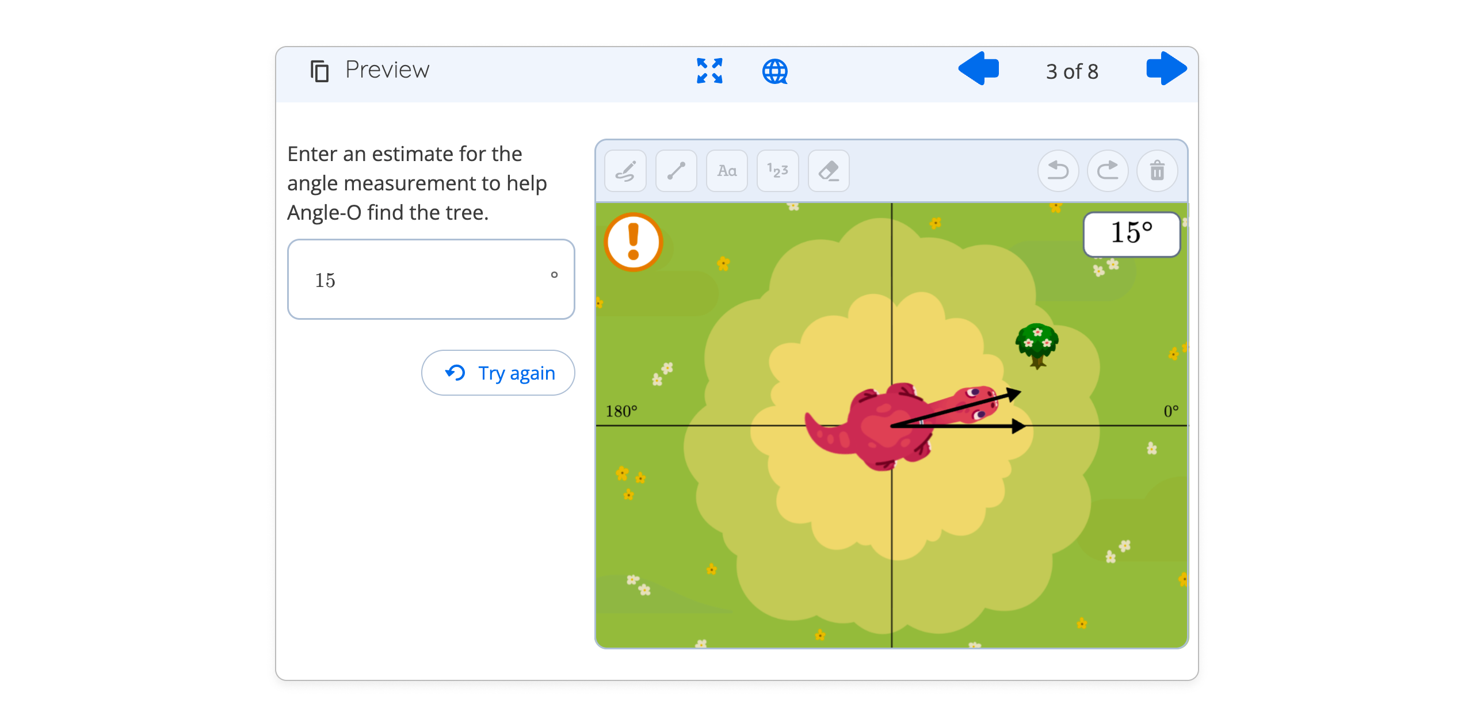
Task: Click the "0°" axis label
Action: [1171, 411]
